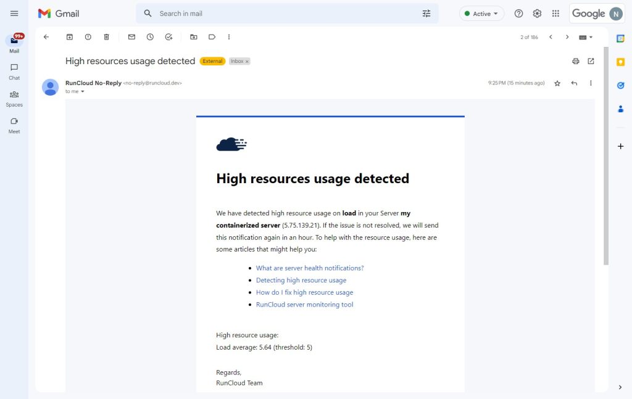632x399 pixels.
Task: Archive this email
Action: [69, 37]
